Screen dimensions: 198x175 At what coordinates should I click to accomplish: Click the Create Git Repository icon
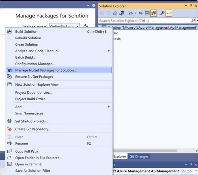(9, 129)
